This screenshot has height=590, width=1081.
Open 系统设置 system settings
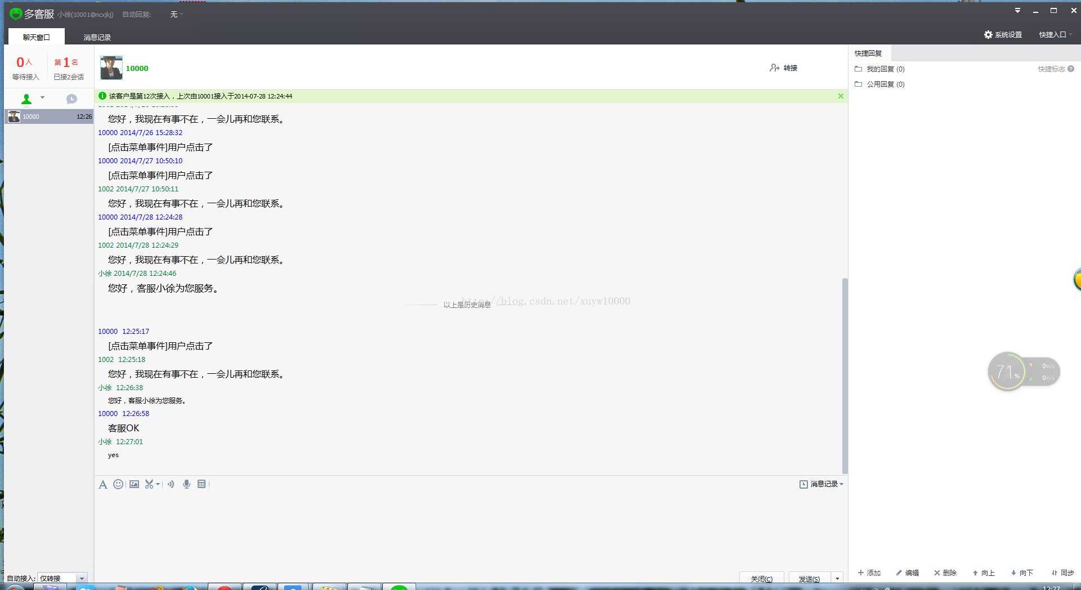[1003, 35]
